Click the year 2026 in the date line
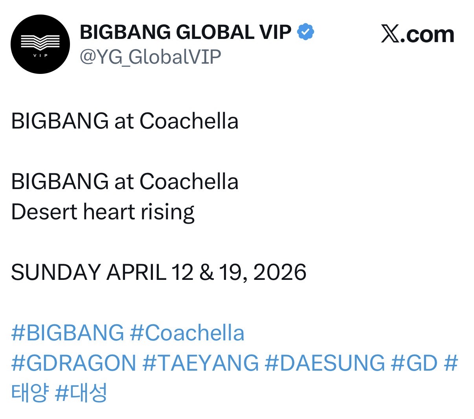Viewport: 474px width, 419px height. pyautogui.click(x=280, y=272)
